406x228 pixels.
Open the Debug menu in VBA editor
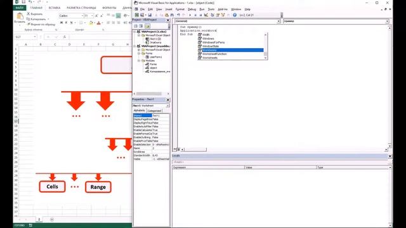(192, 9)
